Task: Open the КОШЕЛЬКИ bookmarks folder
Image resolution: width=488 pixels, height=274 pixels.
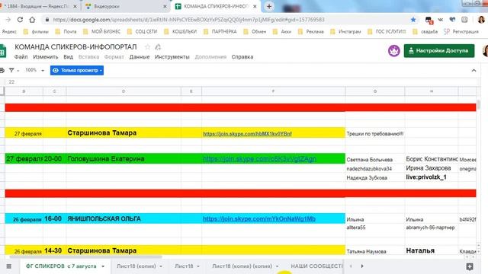Action: pyautogui.click(x=180, y=31)
